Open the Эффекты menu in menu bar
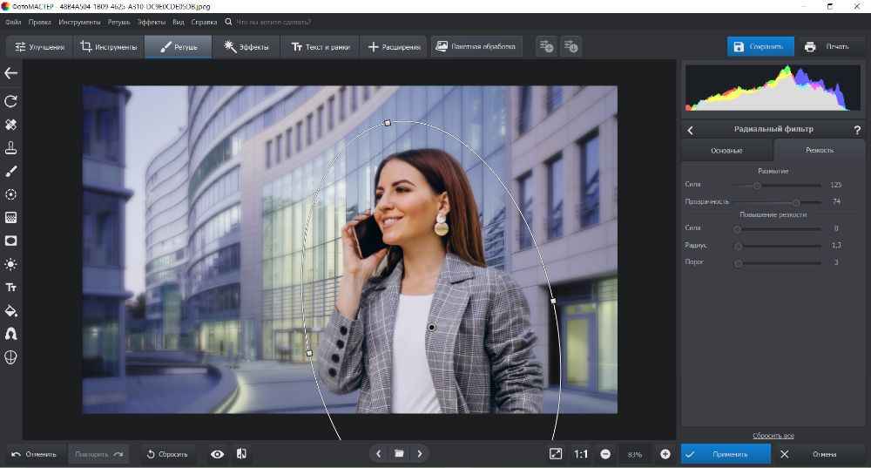The image size is (871, 468). point(152,21)
